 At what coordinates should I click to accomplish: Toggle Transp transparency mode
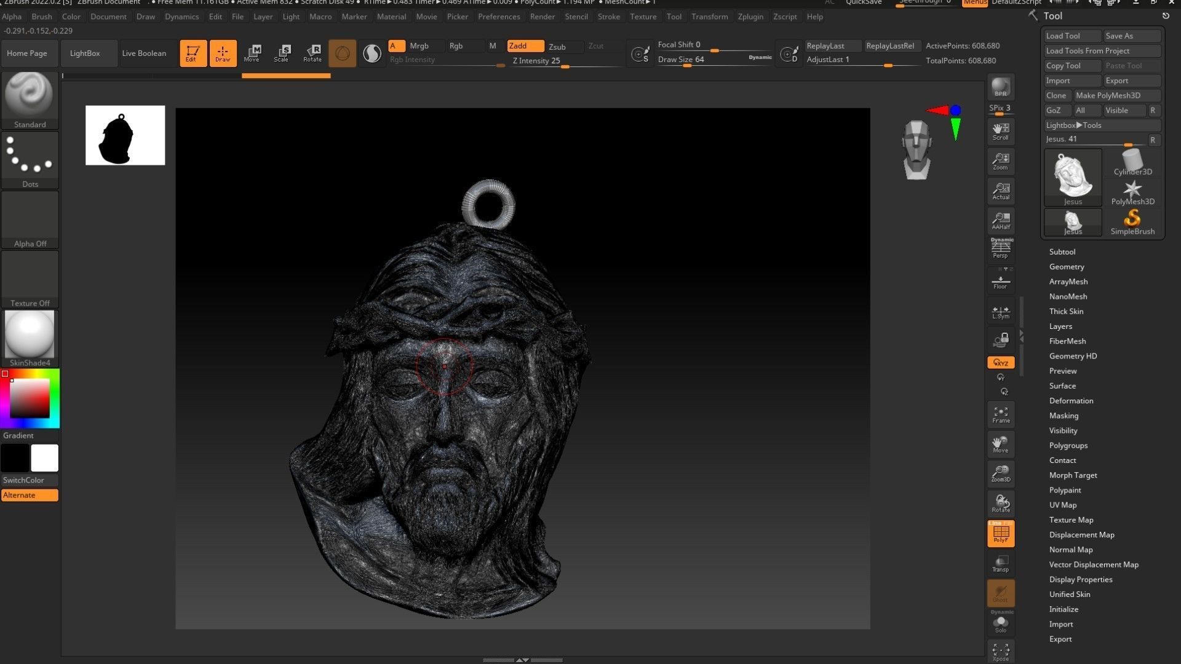coord(1001,563)
